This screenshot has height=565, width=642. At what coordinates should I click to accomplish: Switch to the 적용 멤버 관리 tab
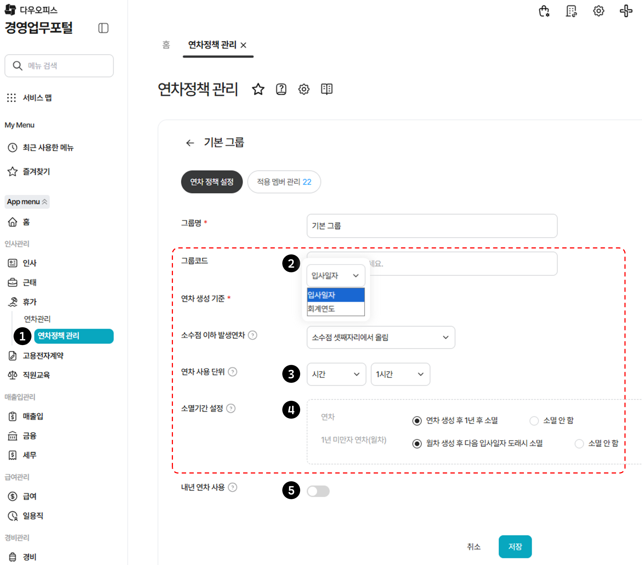284,182
